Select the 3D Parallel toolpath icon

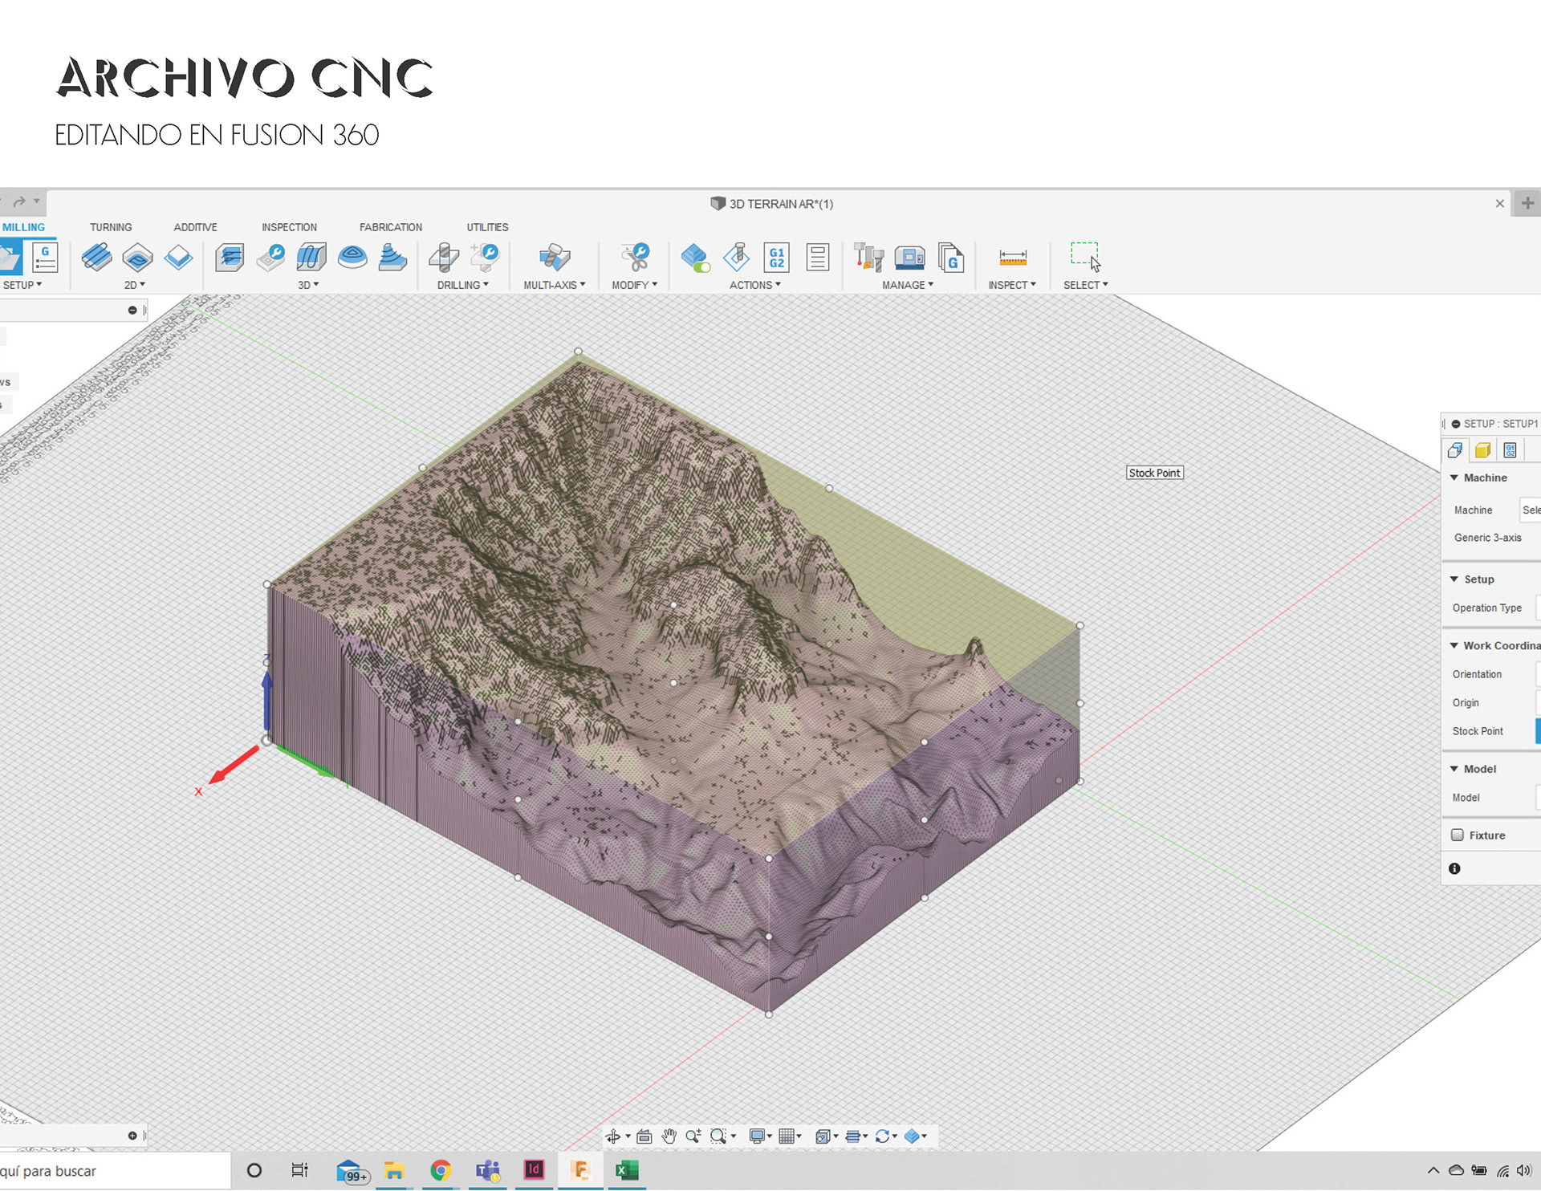coord(311,258)
